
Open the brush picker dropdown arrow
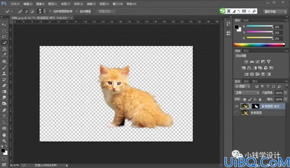click(x=44, y=11)
